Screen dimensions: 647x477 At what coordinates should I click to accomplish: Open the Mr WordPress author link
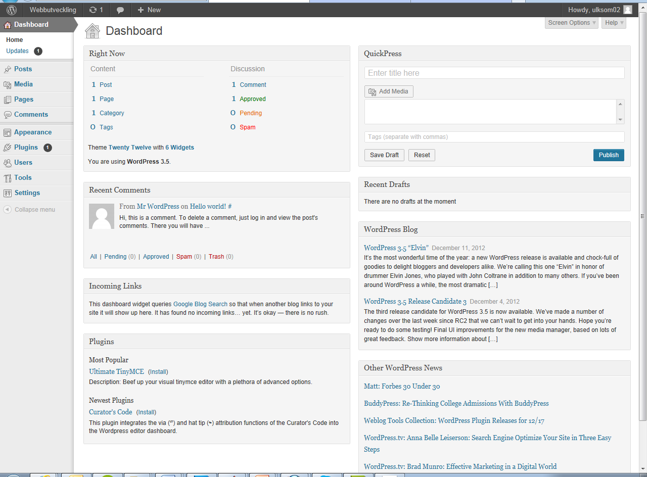[158, 206]
